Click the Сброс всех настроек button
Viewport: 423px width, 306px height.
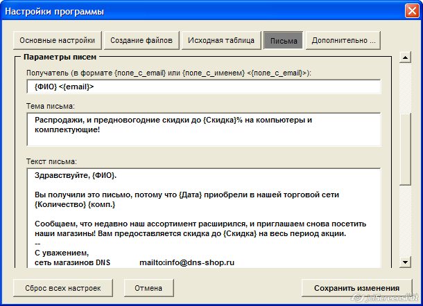pyautogui.click(x=63, y=288)
